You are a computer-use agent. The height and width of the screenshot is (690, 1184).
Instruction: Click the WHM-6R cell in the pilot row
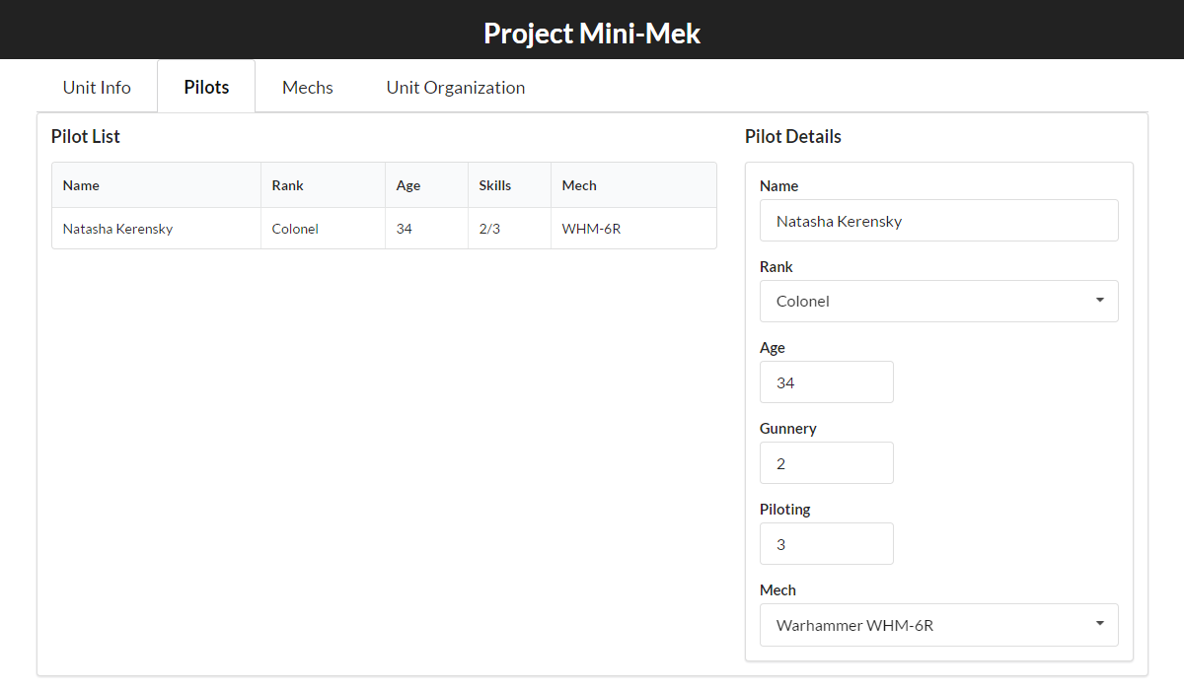pos(591,229)
